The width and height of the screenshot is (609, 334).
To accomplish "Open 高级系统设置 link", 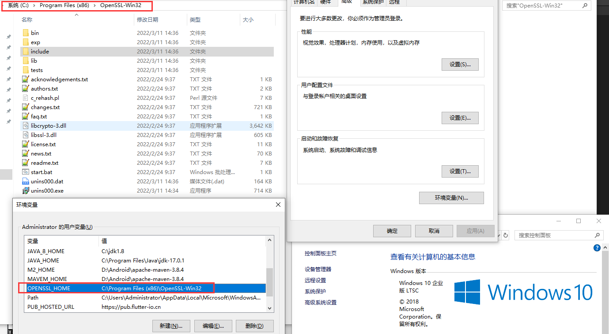I will coord(321,303).
